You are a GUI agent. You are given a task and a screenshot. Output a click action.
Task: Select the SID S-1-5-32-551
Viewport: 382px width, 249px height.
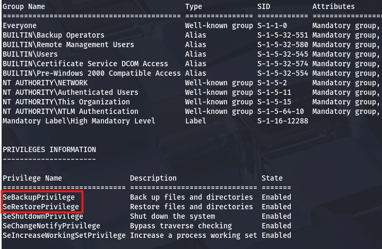[283, 35]
